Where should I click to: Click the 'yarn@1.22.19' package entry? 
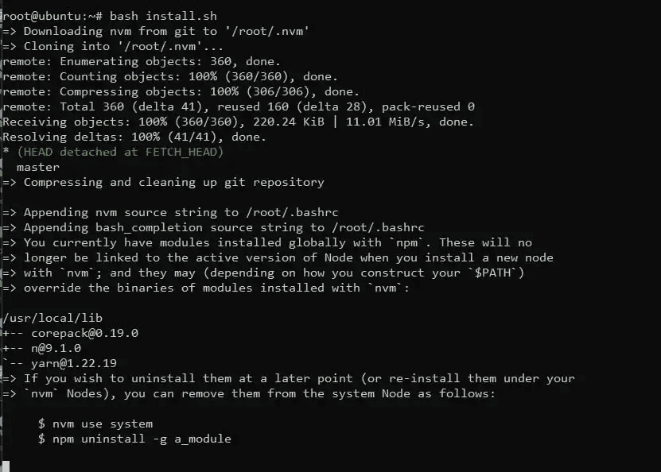point(73,363)
